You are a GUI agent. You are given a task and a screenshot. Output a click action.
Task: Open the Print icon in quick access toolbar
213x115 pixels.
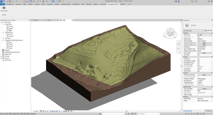coord(24,1)
